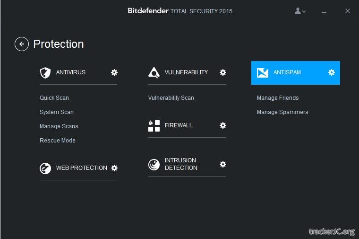Open Vulnerability settings gear
359x239 pixels.
coord(223,72)
